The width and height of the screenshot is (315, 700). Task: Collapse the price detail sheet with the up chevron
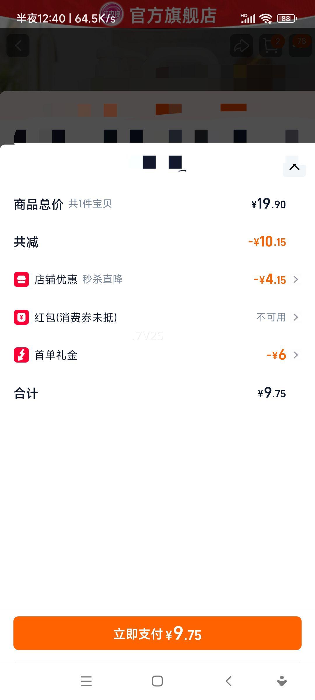pos(294,167)
